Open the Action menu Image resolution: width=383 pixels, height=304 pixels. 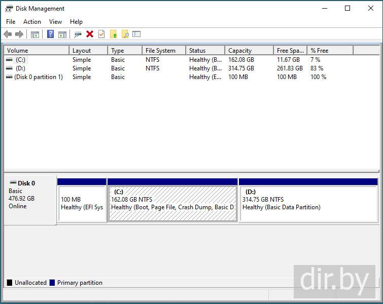click(x=32, y=22)
